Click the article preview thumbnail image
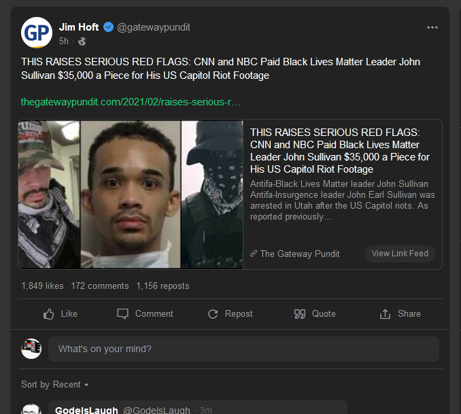Image resolution: width=461 pixels, height=414 pixels. click(x=131, y=194)
